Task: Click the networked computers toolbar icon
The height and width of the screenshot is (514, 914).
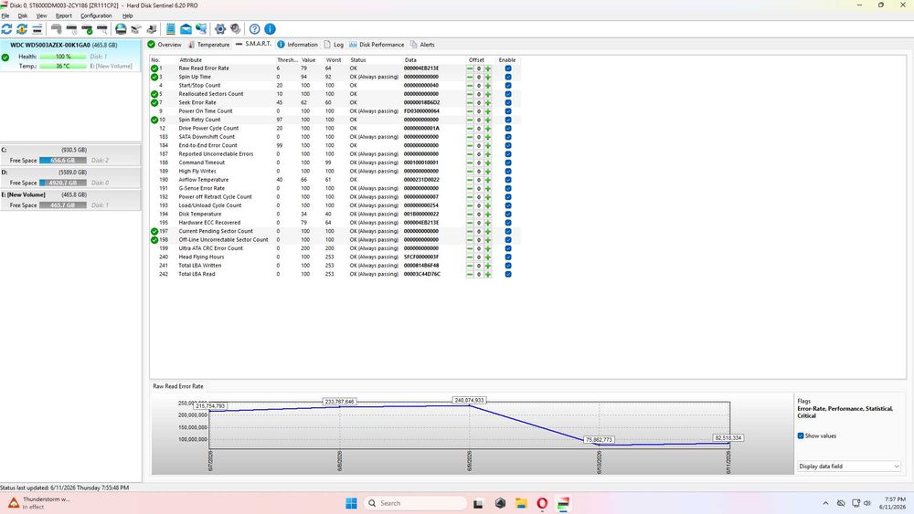Action: coord(201,28)
